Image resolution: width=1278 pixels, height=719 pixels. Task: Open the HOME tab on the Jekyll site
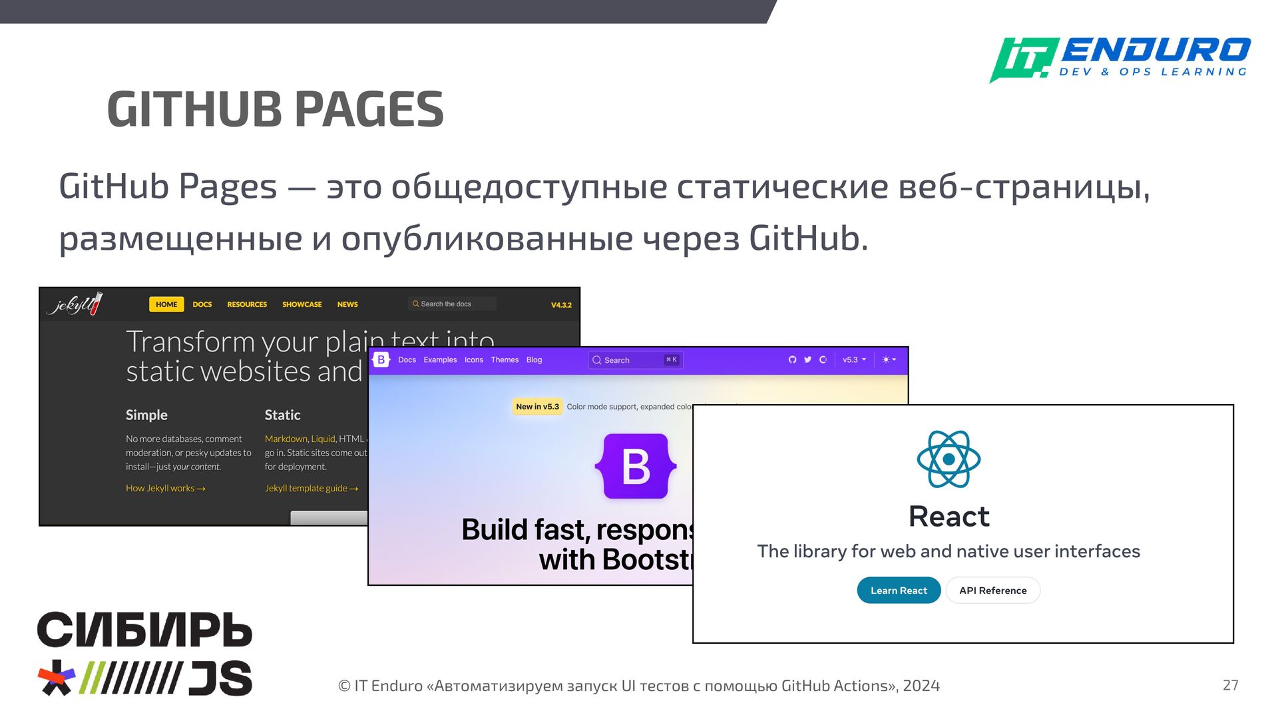(166, 304)
